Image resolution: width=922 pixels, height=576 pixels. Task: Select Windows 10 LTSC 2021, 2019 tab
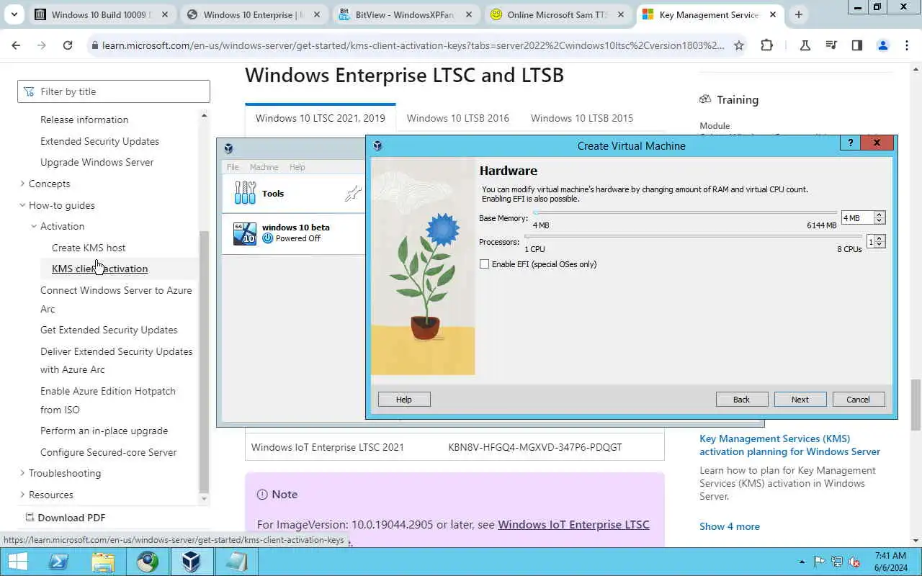(320, 118)
